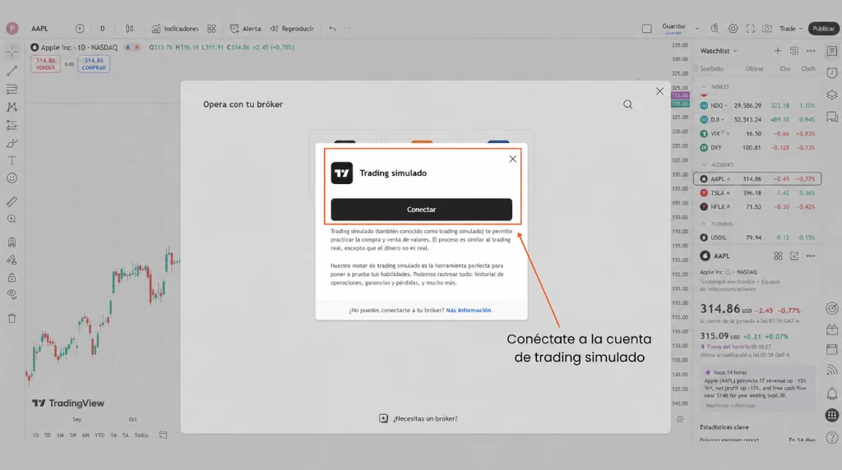
Task: Edit AAPL details with the pencil icon
Action: point(794,256)
